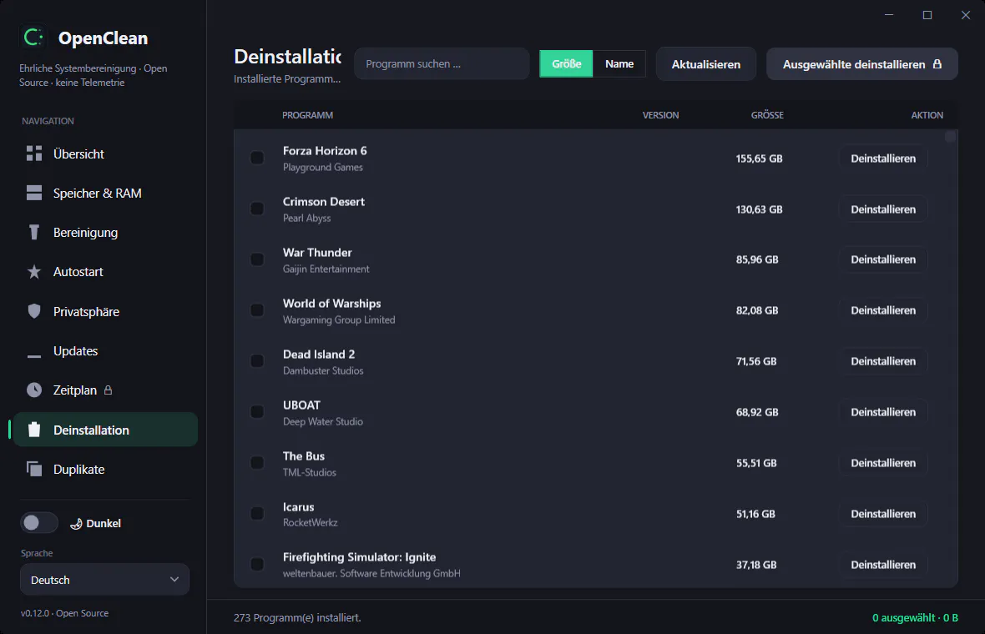Go to Speicher & RAM
Image resolution: width=985 pixels, height=634 pixels.
tap(105, 194)
